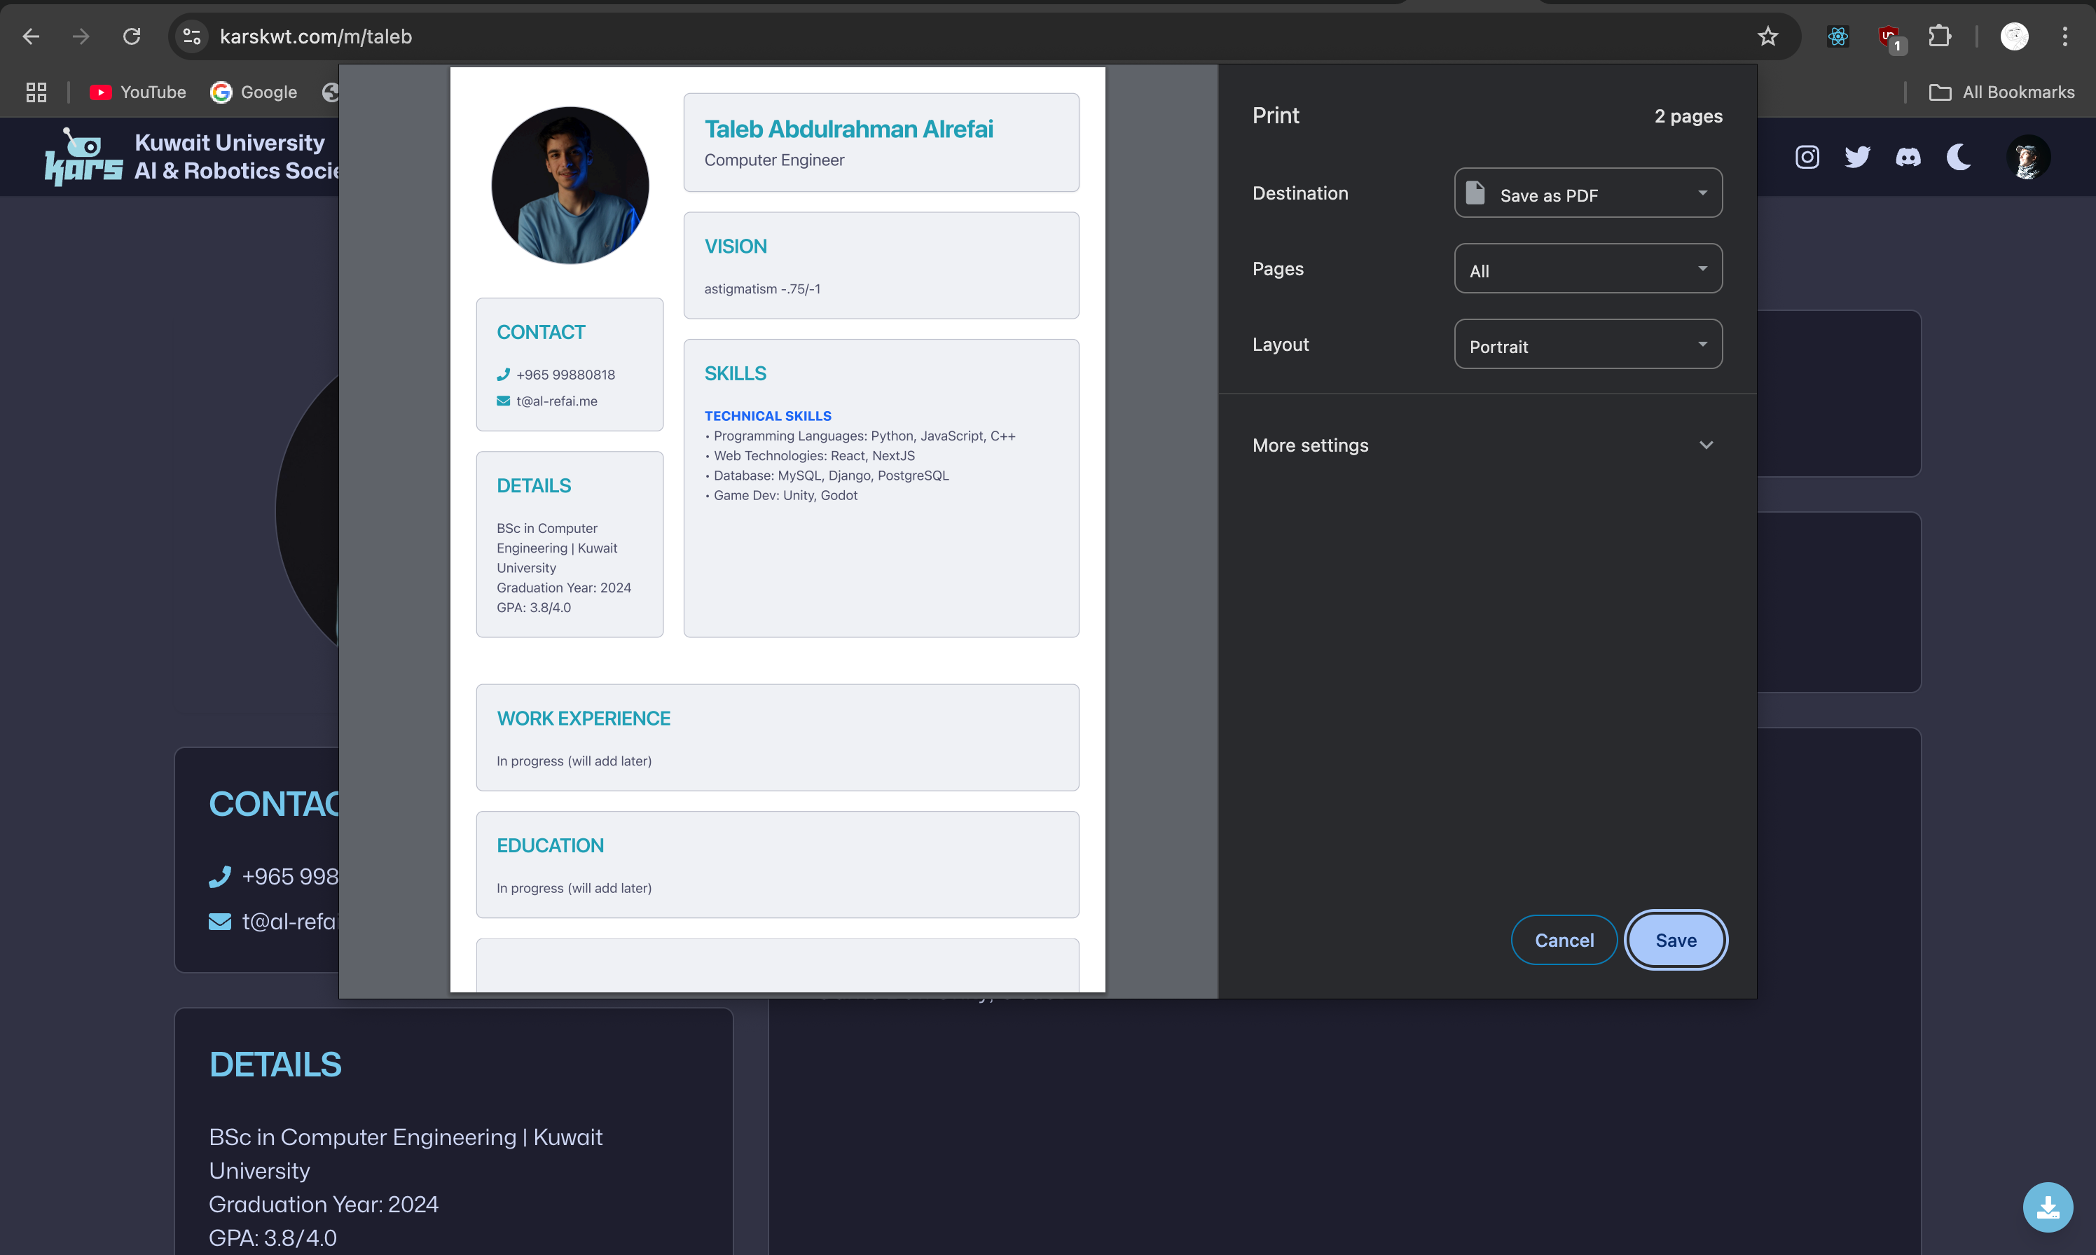Open the Destination Save as PDF dropdown
This screenshot has width=2096, height=1255.
click(x=1587, y=193)
